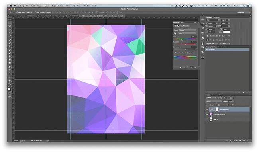The image size is (259, 152).
Task: Switch to the Paths tab
Action: tap(220, 95)
